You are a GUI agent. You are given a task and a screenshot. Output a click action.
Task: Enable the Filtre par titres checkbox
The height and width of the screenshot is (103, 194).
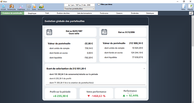click(99, 4)
